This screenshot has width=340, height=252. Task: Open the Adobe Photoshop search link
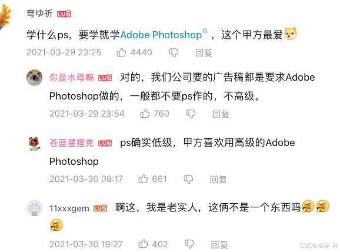161,35
